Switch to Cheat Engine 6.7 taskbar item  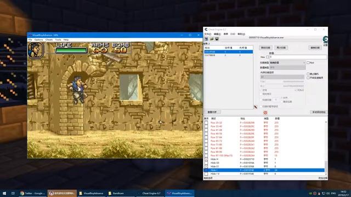coord(150,193)
